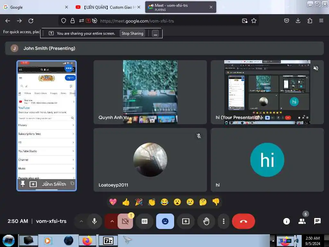Image resolution: width=329 pixels, height=247 pixels.
Task: Switch to the Google tab
Action: coord(36,7)
